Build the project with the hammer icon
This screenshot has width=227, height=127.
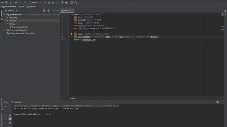[25, 2]
